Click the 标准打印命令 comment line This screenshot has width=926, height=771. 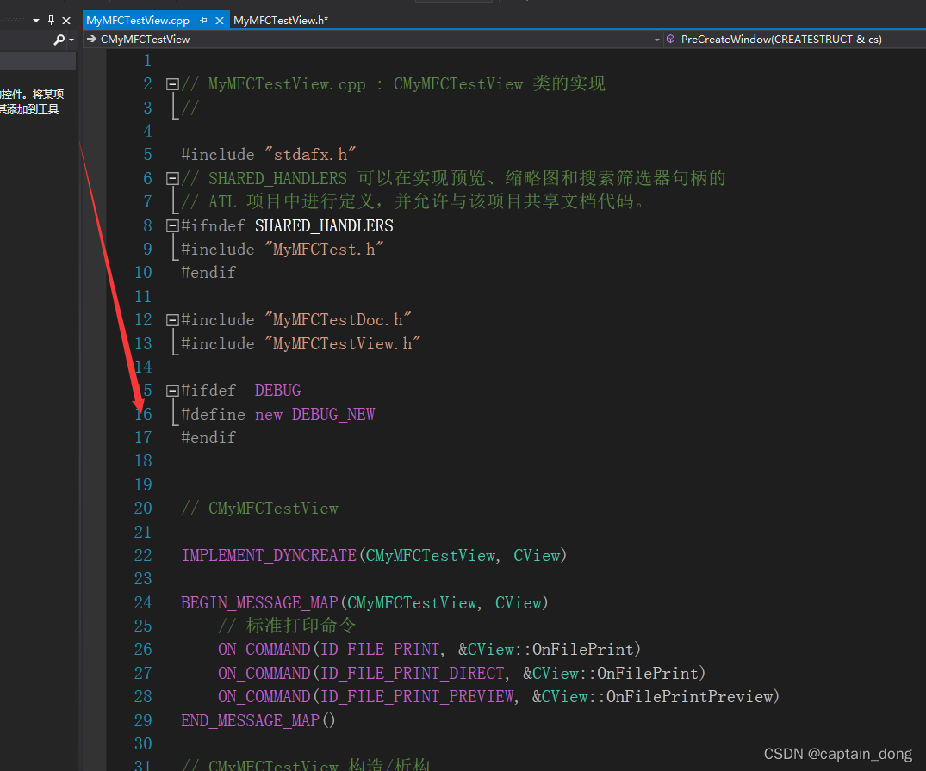tap(287, 626)
